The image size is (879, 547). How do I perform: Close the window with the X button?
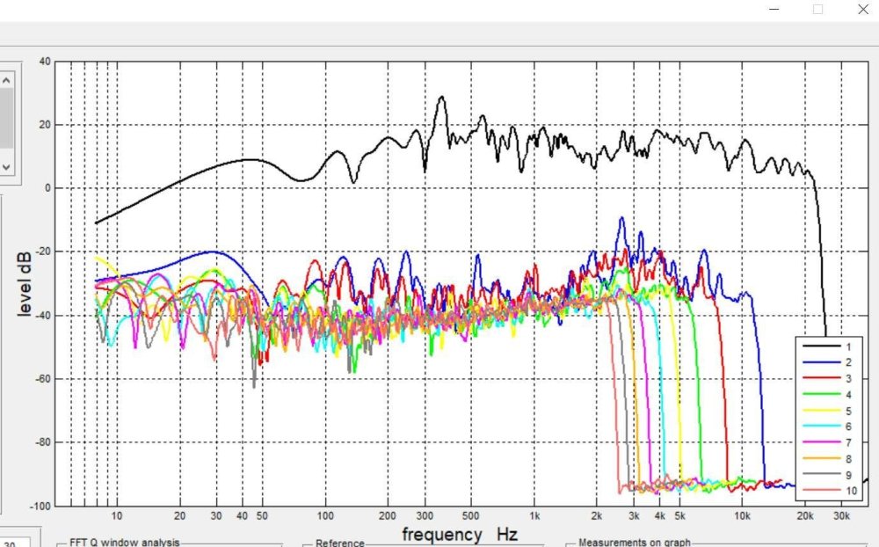point(862,10)
